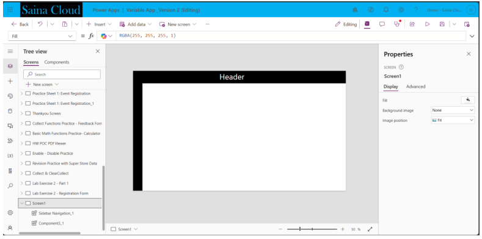Preview the app with the play icon
The height and width of the screenshot is (239, 482).
click(x=427, y=24)
